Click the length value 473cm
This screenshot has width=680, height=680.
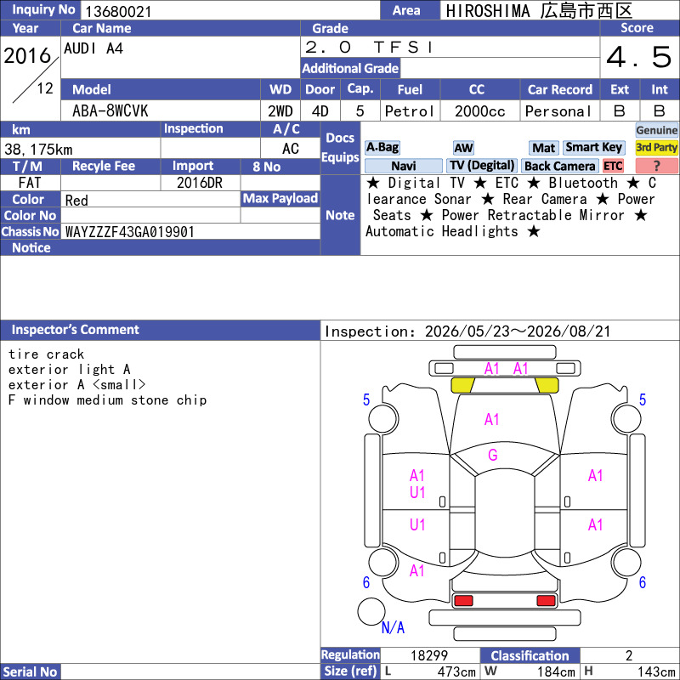click(x=456, y=671)
